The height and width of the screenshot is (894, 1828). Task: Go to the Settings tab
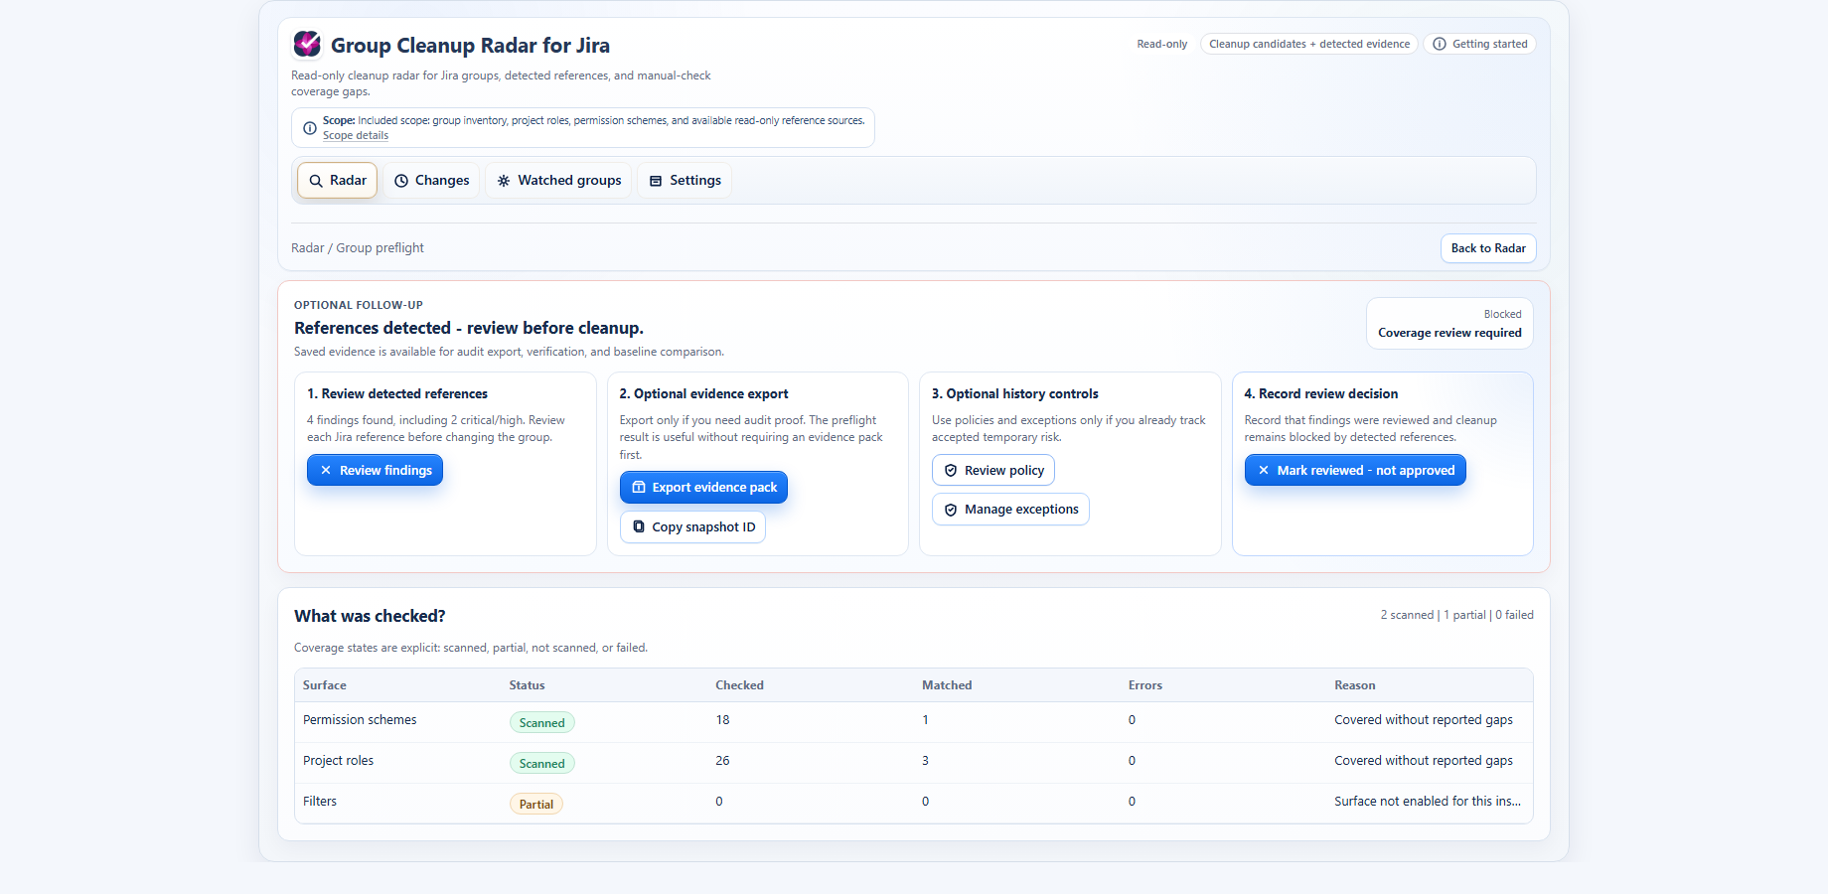tap(685, 181)
